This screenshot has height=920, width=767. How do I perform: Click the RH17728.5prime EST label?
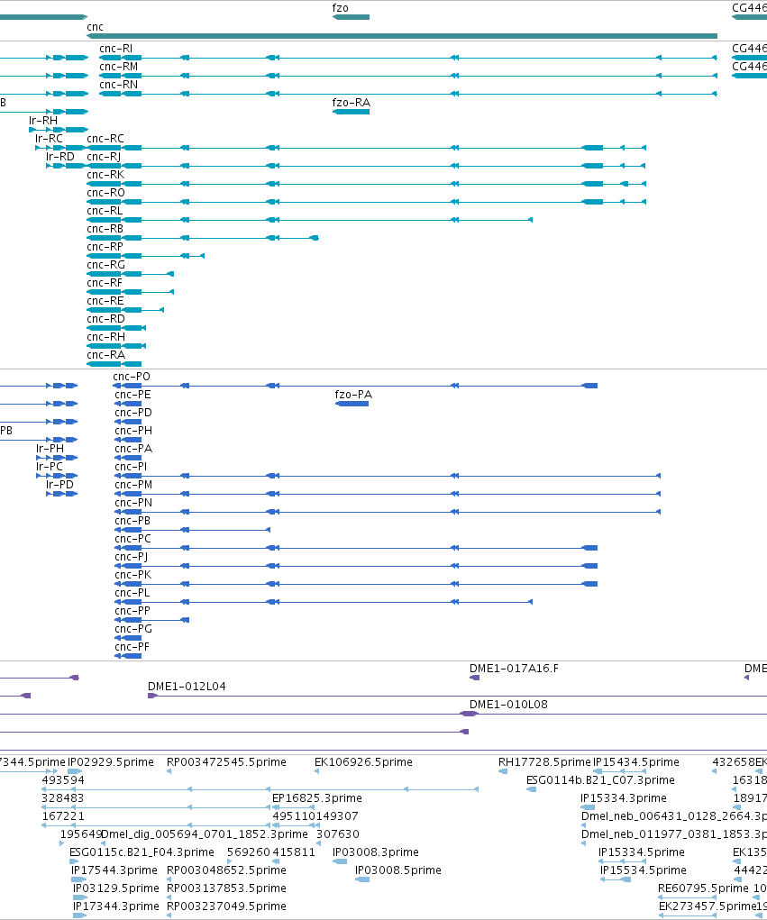coord(544,762)
